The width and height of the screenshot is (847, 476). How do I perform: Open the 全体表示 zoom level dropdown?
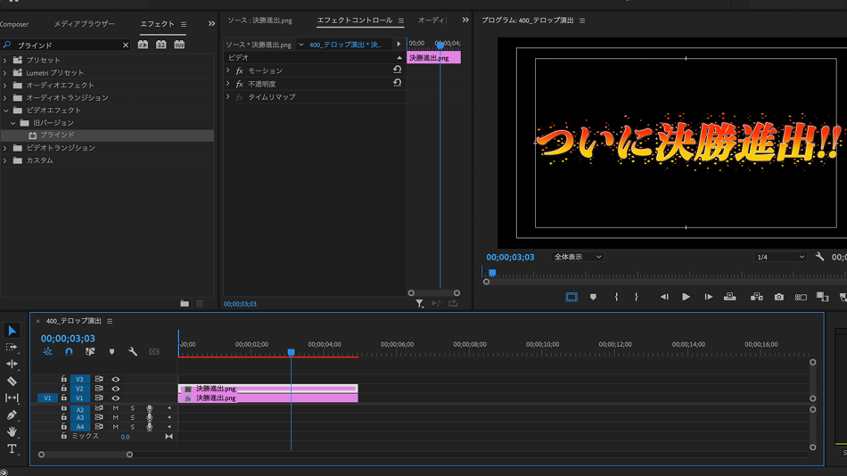[x=577, y=257]
